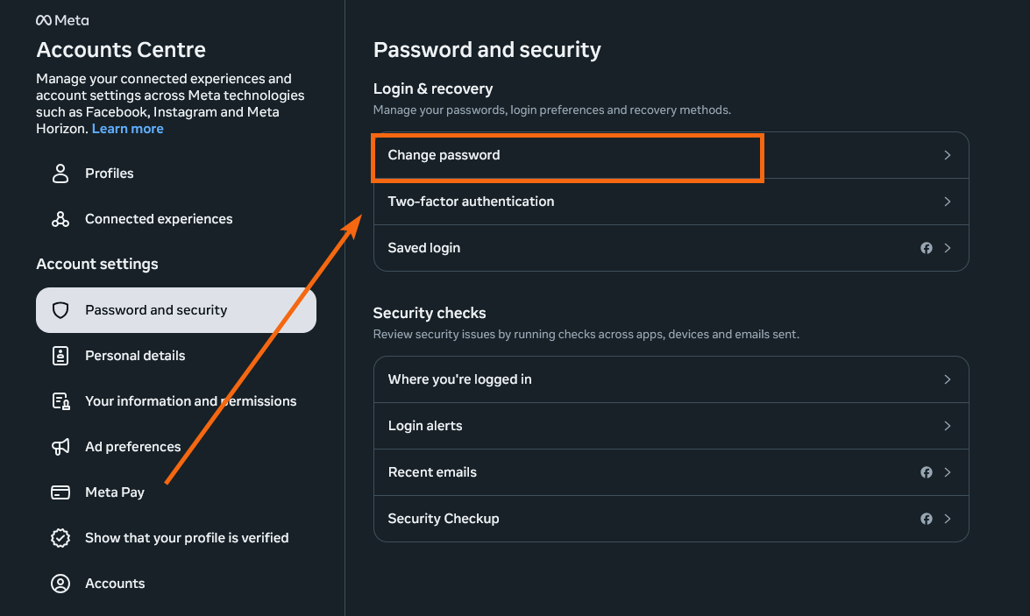Open the Accounts settings section
Viewport: 1030px width, 616px height.
tap(115, 584)
